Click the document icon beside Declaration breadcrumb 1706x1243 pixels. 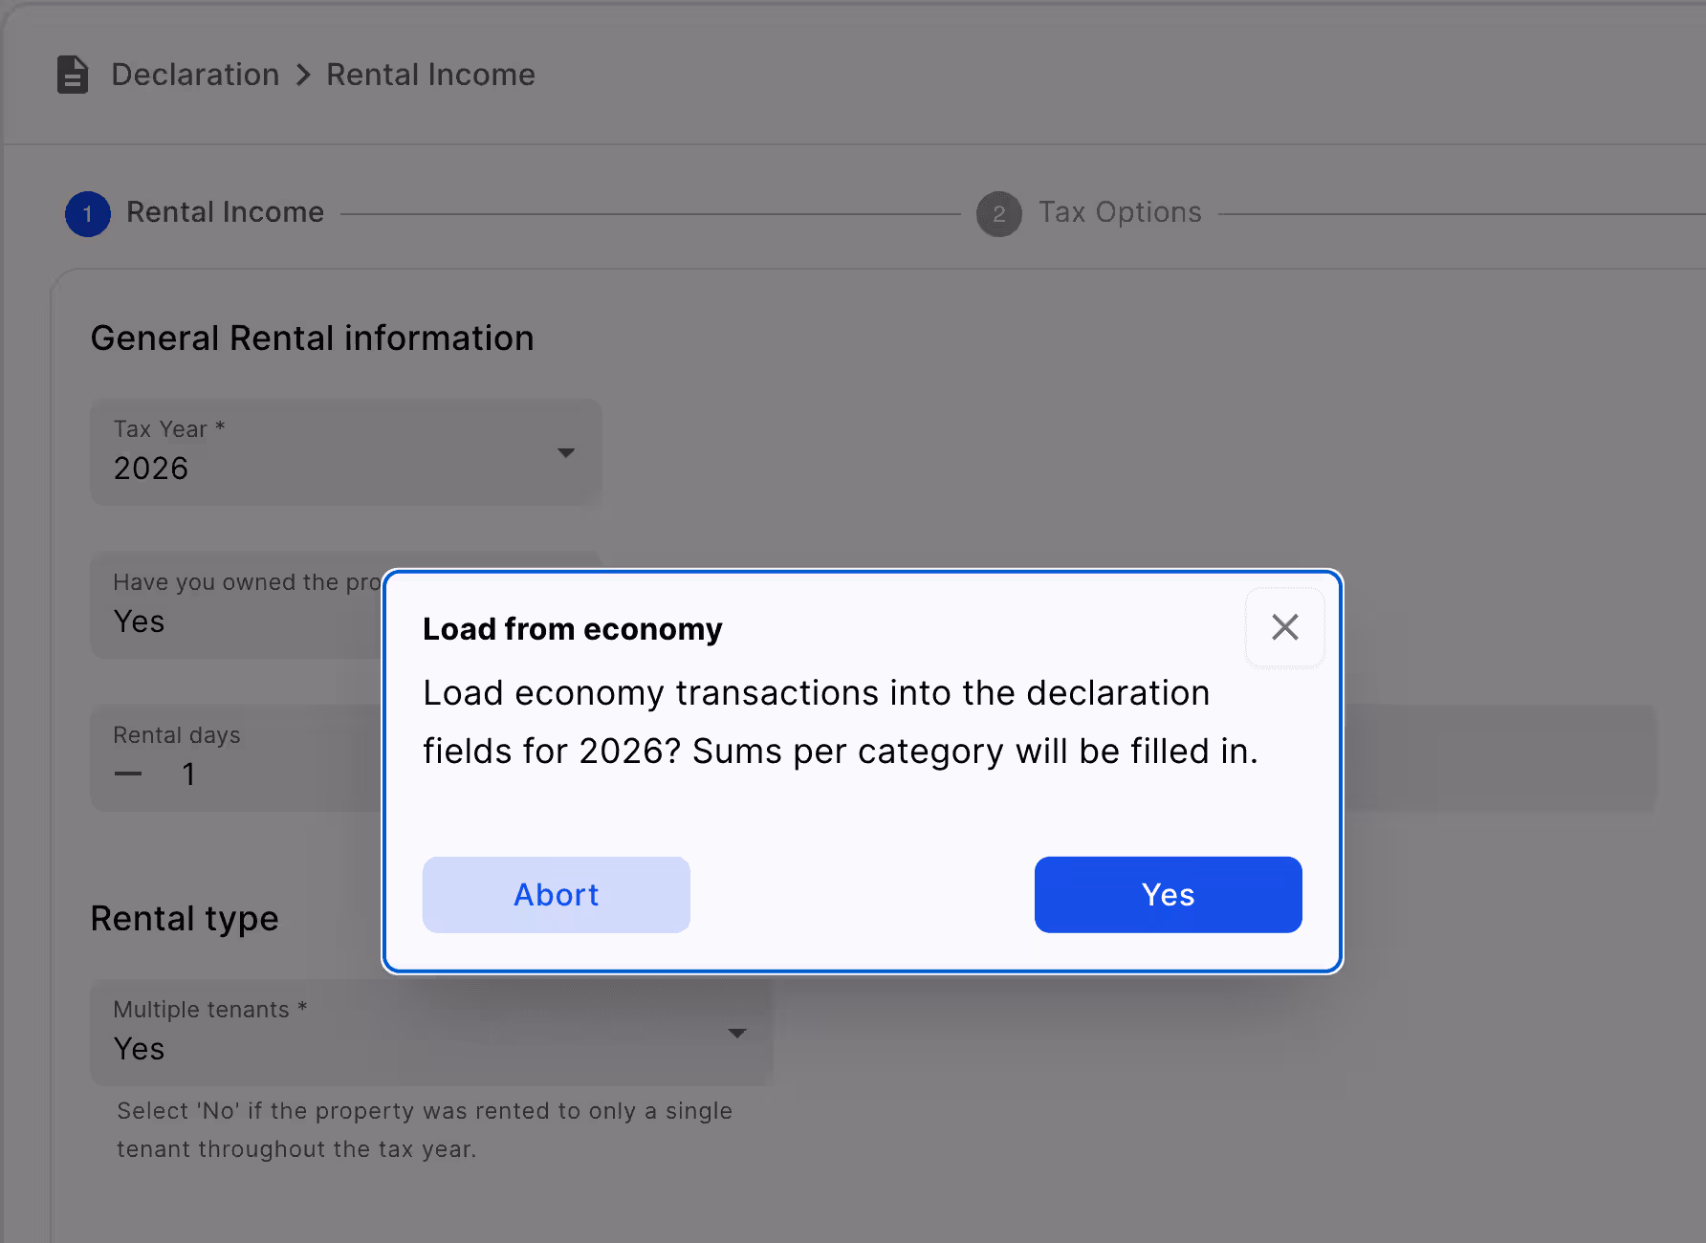[x=72, y=74]
